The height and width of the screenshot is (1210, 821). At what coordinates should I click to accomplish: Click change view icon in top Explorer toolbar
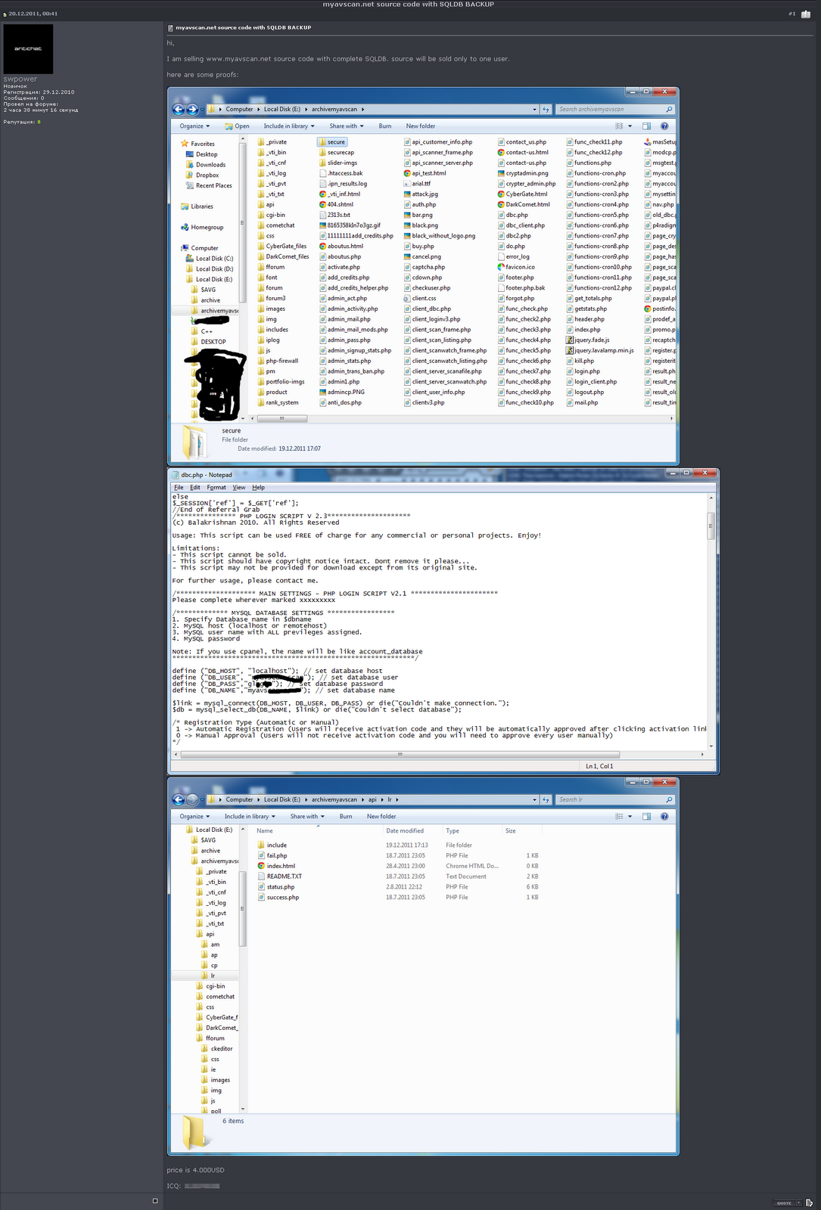point(619,126)
